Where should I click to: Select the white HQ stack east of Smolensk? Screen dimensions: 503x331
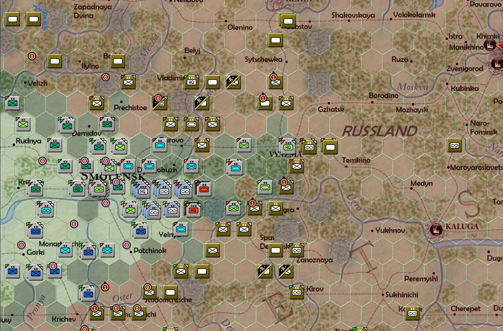point(142,190)
